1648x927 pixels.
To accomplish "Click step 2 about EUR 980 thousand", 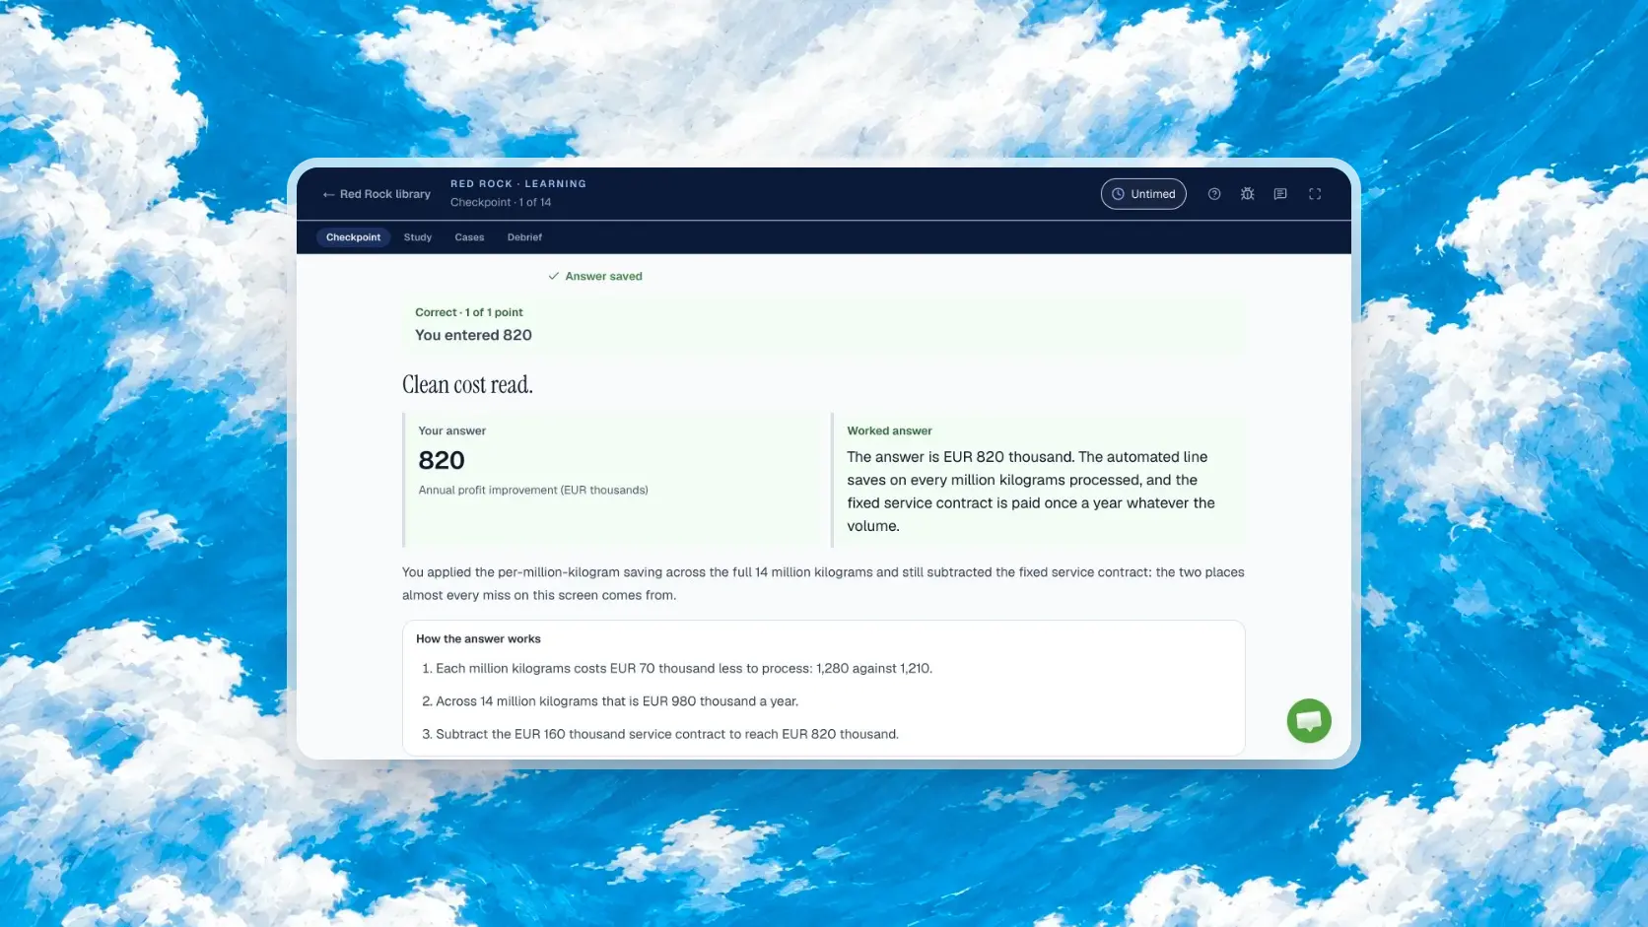I will (x=610, y=701).
